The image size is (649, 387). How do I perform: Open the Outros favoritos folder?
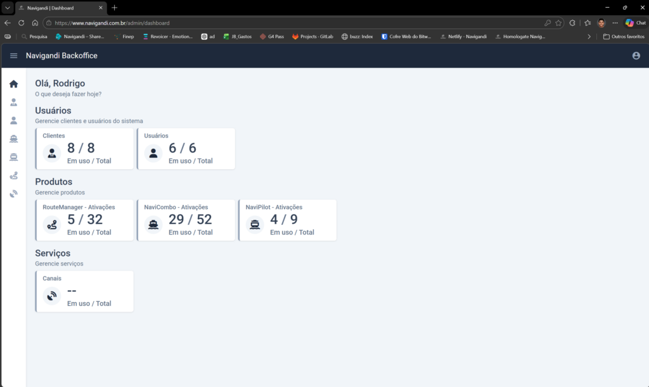(624, 37)
